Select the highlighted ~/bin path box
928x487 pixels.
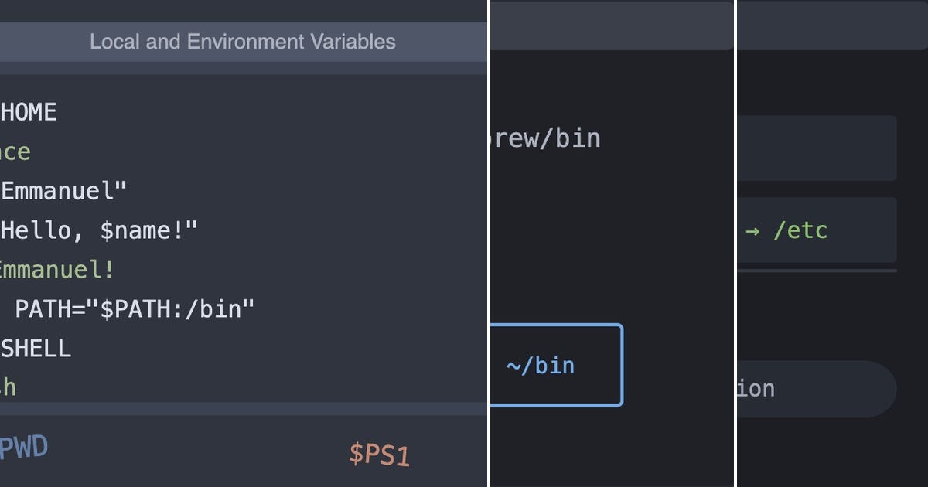(555, 366)
